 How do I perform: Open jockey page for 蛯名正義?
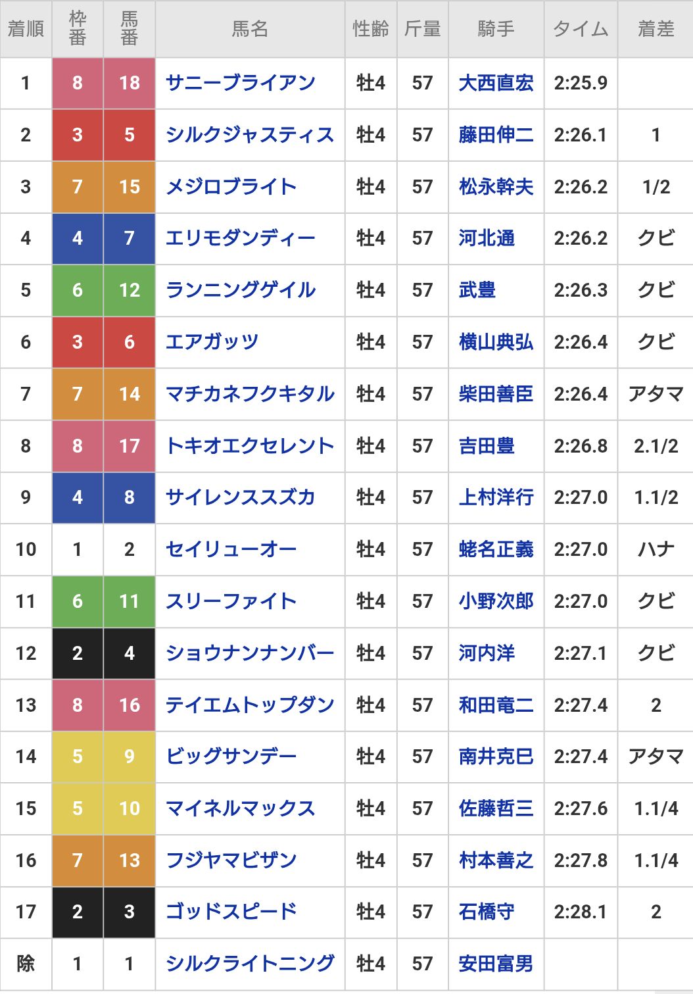pos(496,549)
